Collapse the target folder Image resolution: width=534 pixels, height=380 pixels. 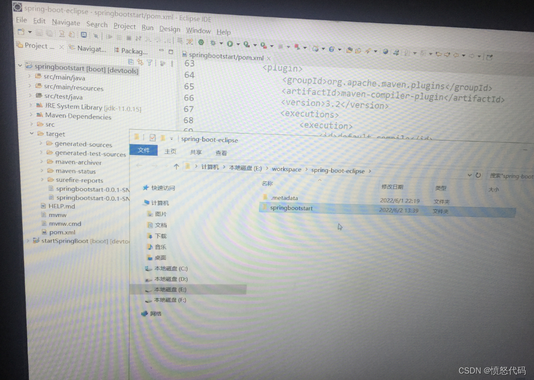point(32,133)
